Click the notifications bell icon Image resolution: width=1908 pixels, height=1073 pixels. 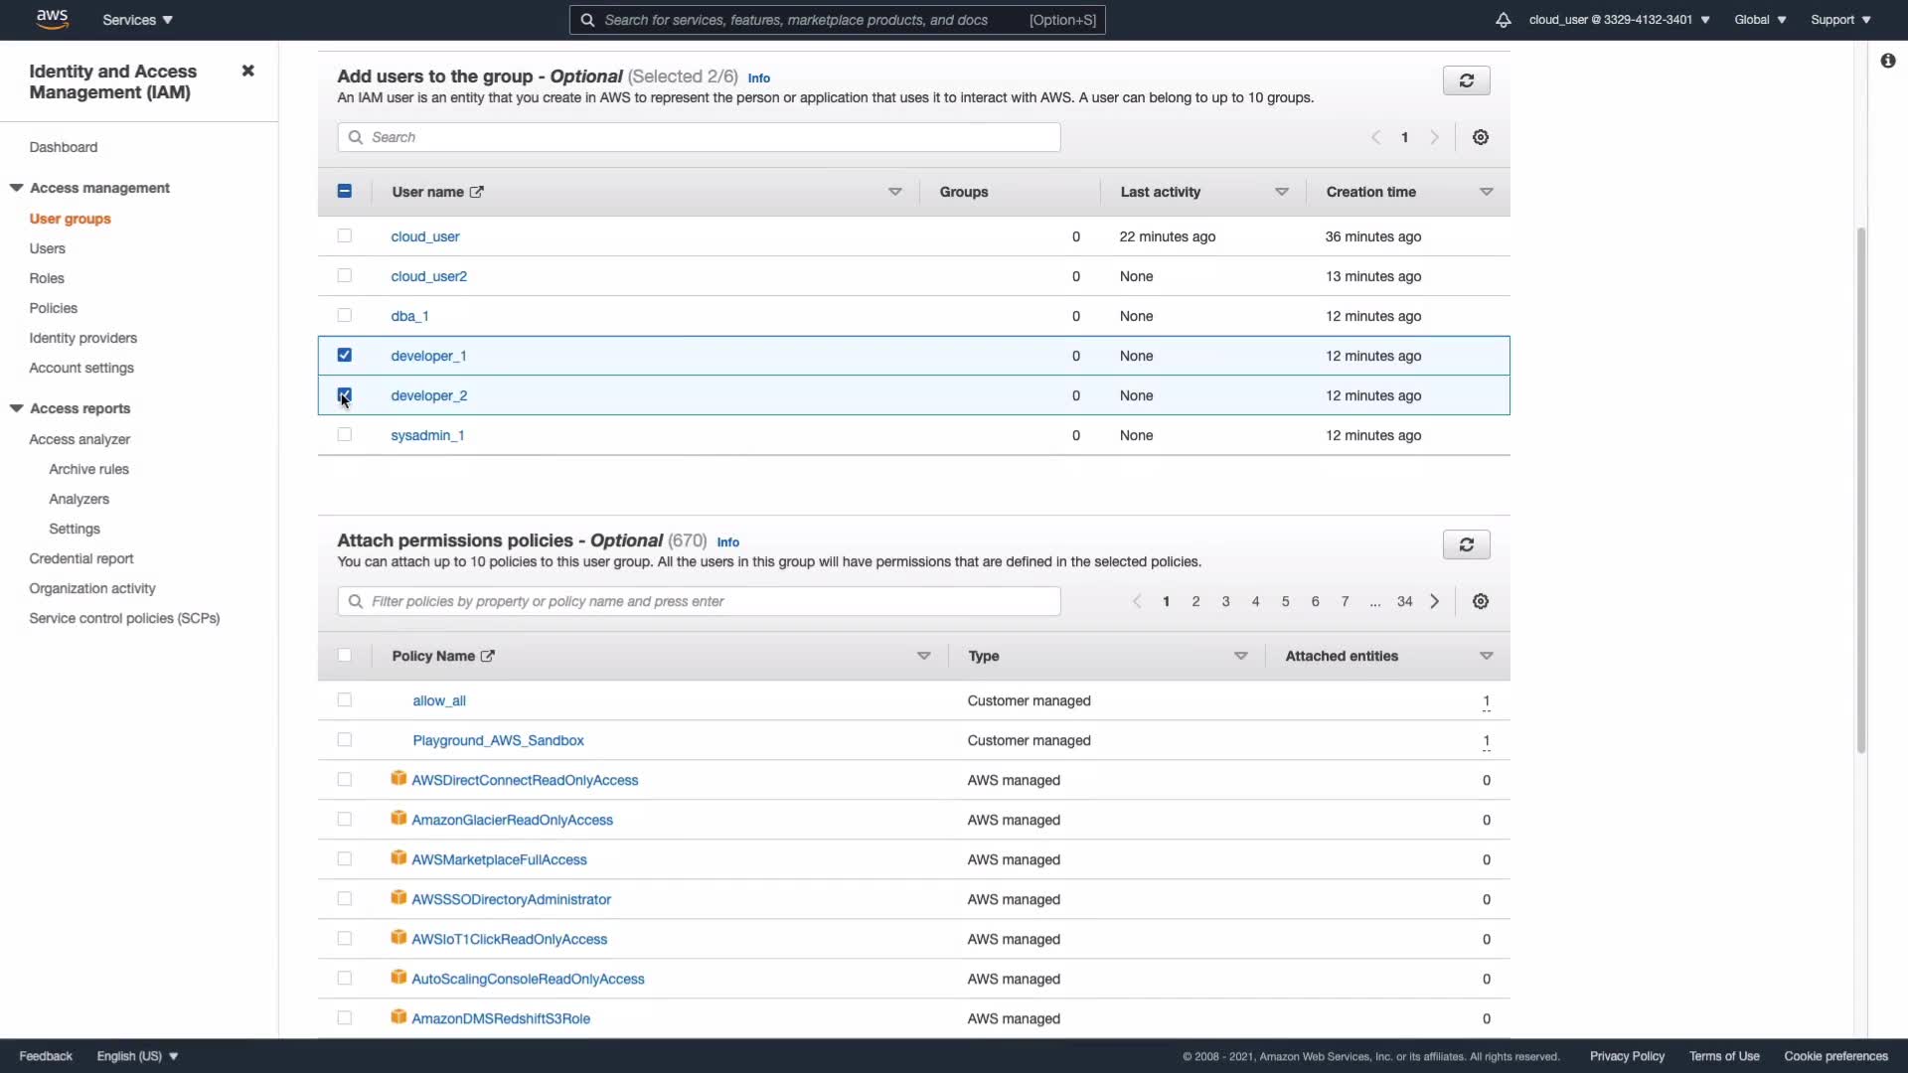pyautogui.click(x=1503, y=20)
